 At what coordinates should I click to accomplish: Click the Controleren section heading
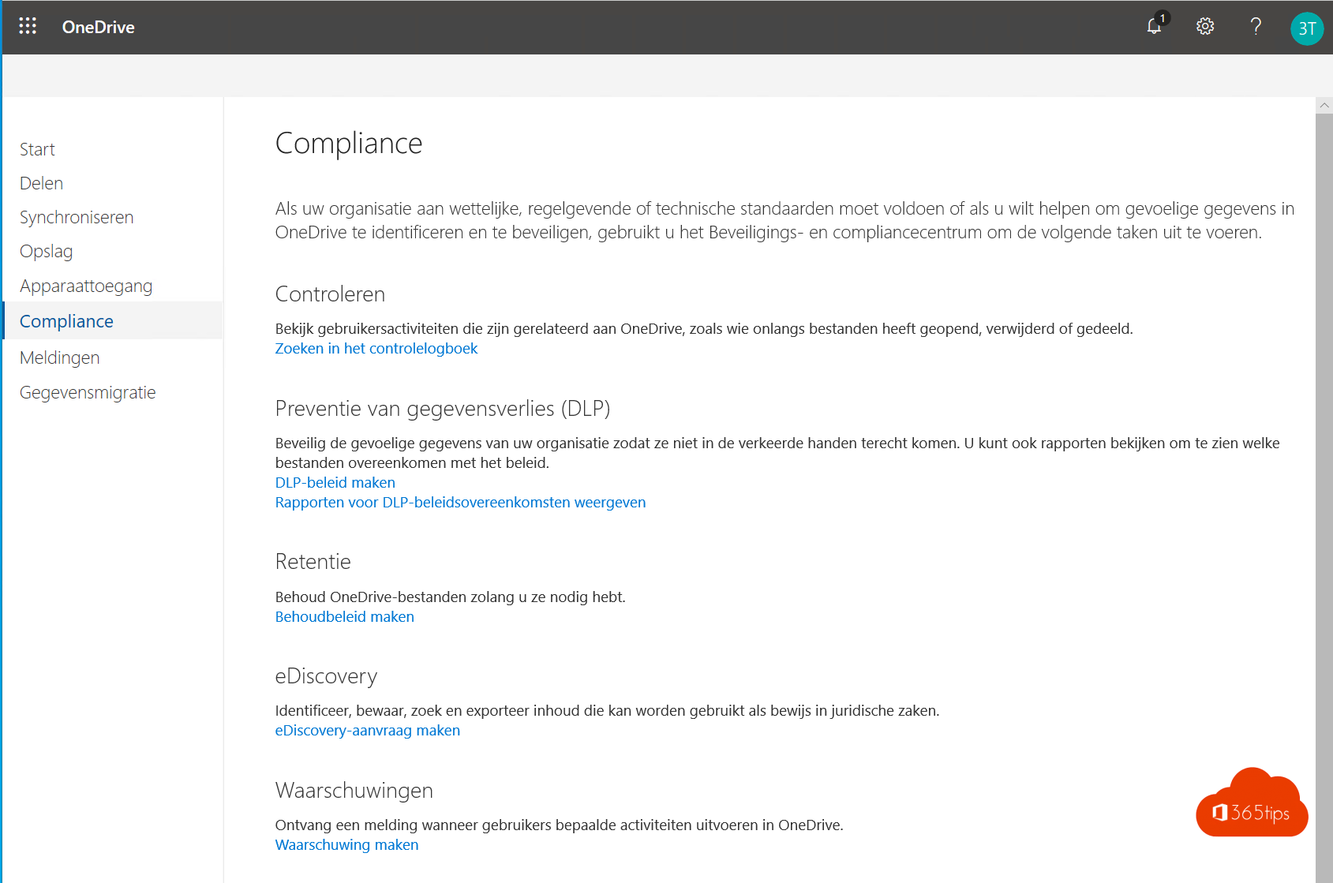point(330,294)
